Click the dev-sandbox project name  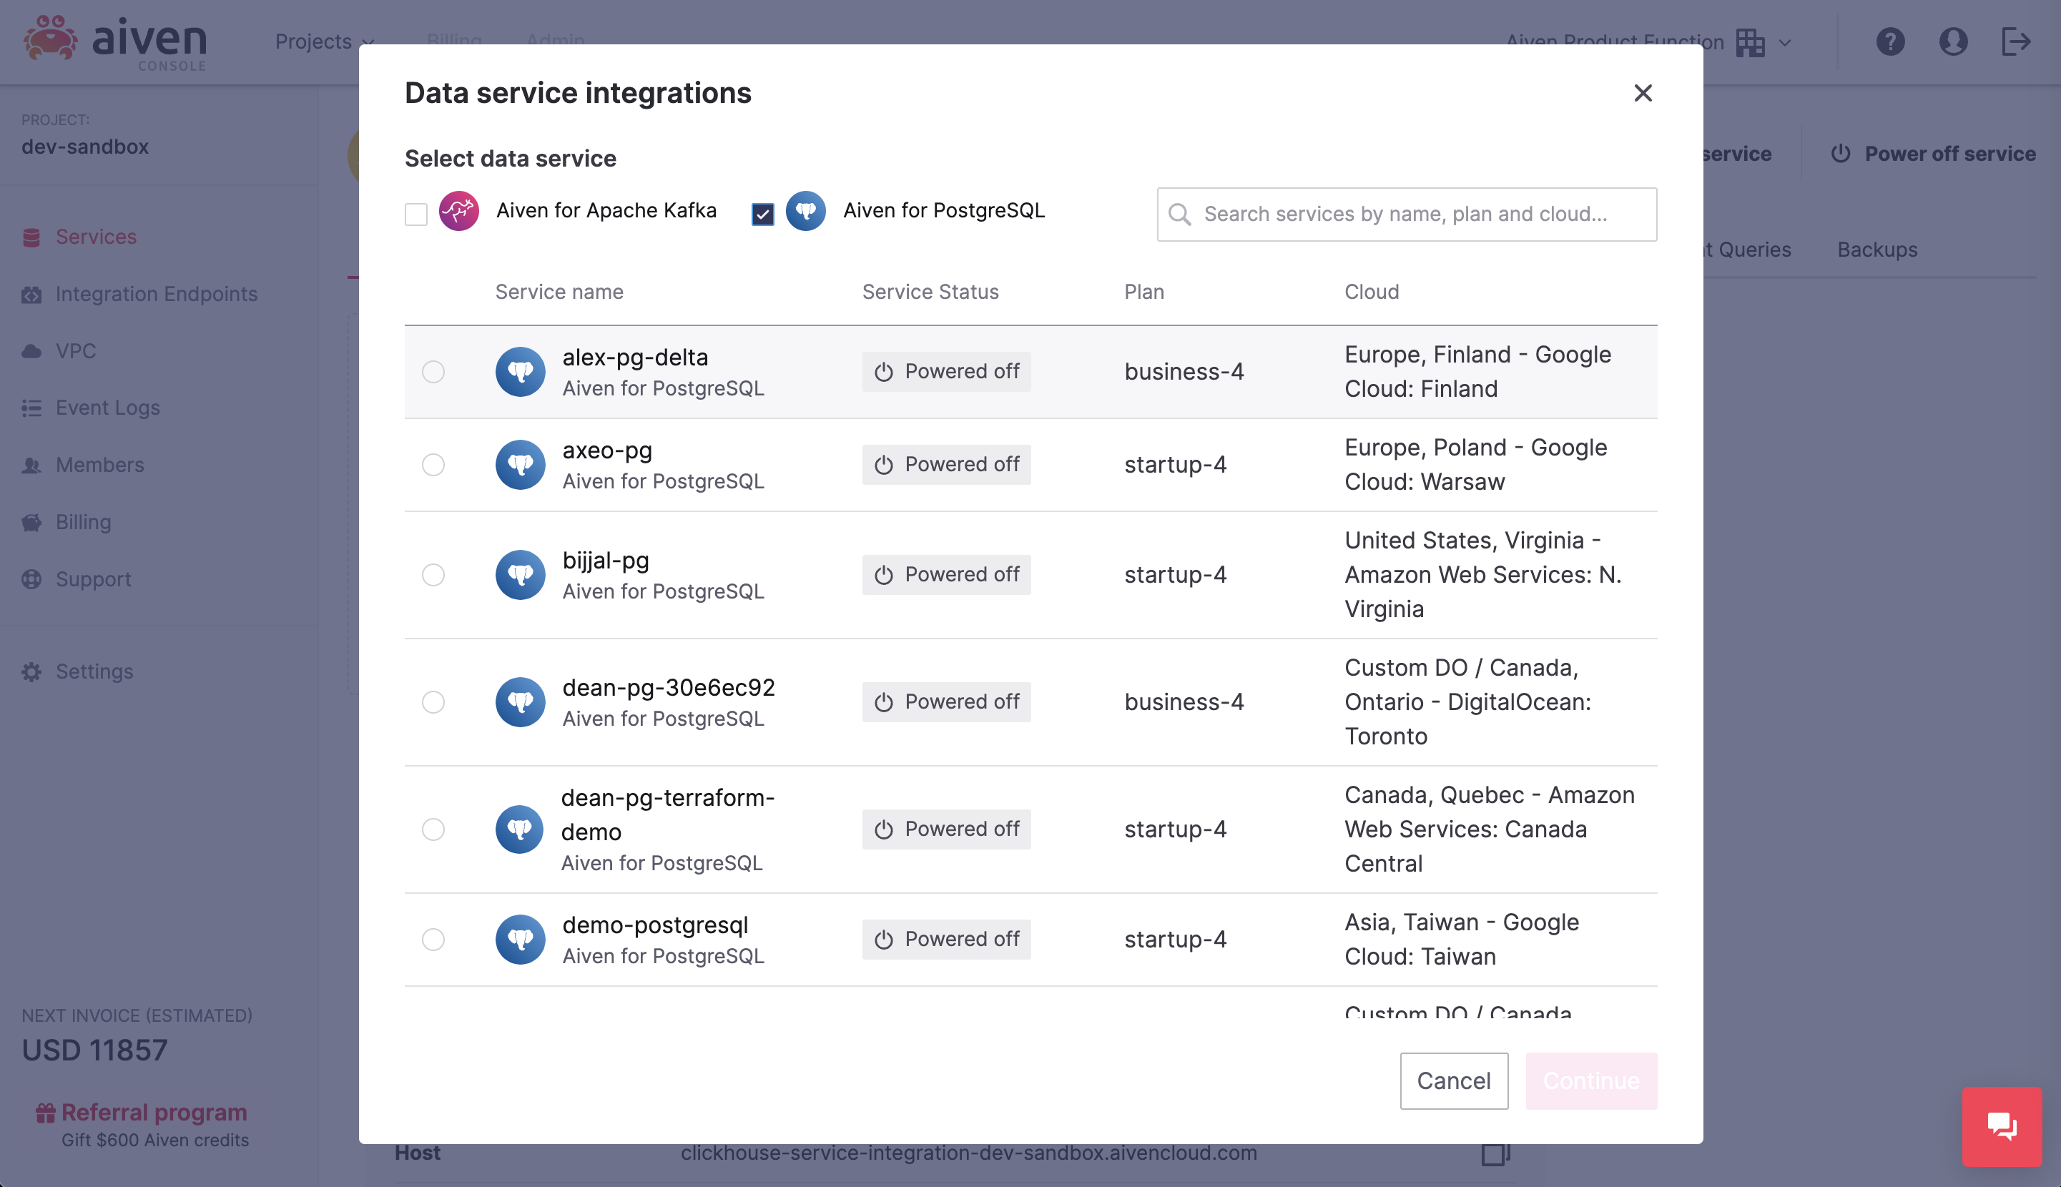[85, 147]
